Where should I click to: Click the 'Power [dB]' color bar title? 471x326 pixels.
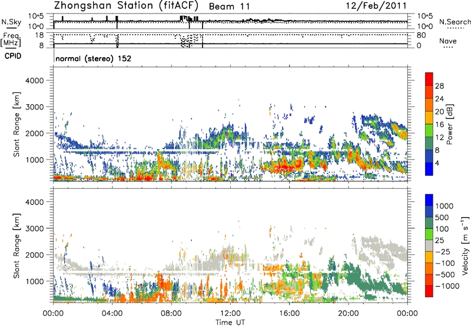point(449,124)
